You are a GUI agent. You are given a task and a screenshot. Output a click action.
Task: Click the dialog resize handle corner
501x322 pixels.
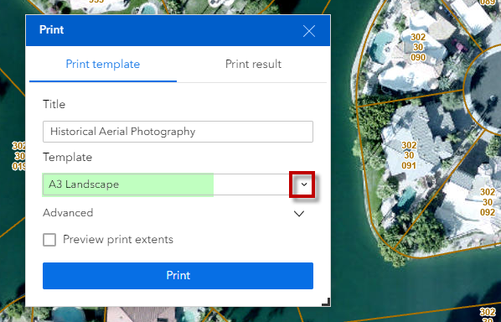point(326,302)
